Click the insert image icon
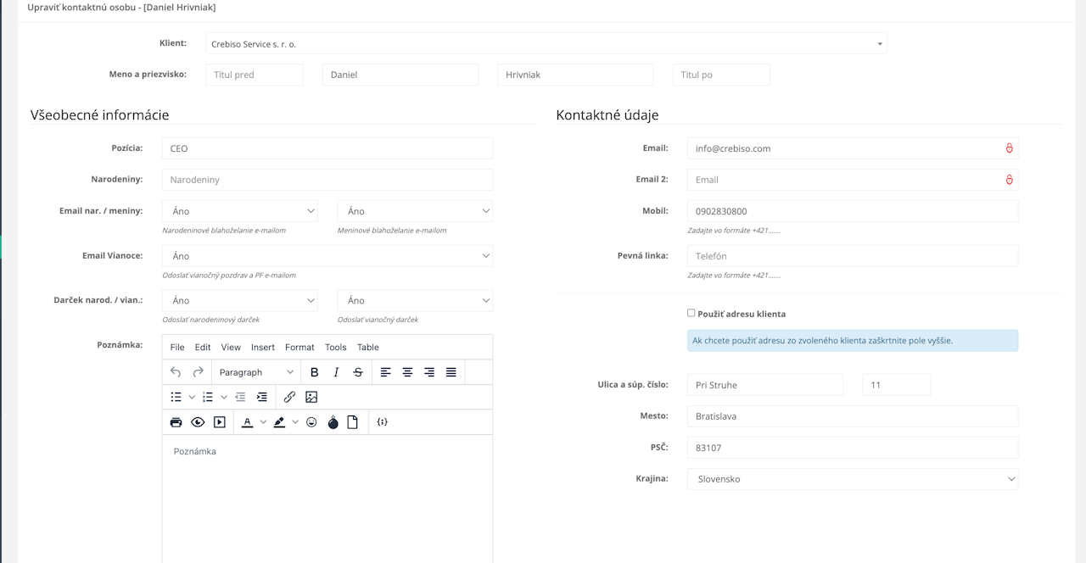The width and height of the screenshot is (1086, 563). [311, 397]
